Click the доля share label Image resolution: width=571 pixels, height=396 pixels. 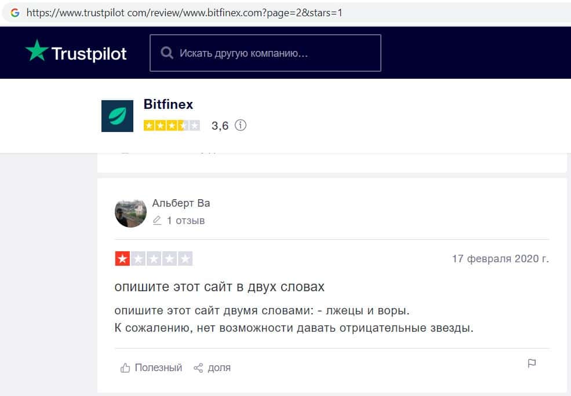pos(219,368)
